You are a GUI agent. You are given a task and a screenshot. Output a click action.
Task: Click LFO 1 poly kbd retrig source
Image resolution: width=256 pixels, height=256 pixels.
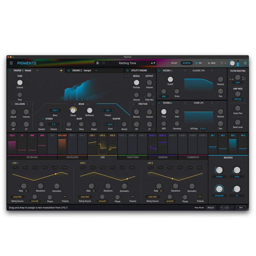coord(17,197)
